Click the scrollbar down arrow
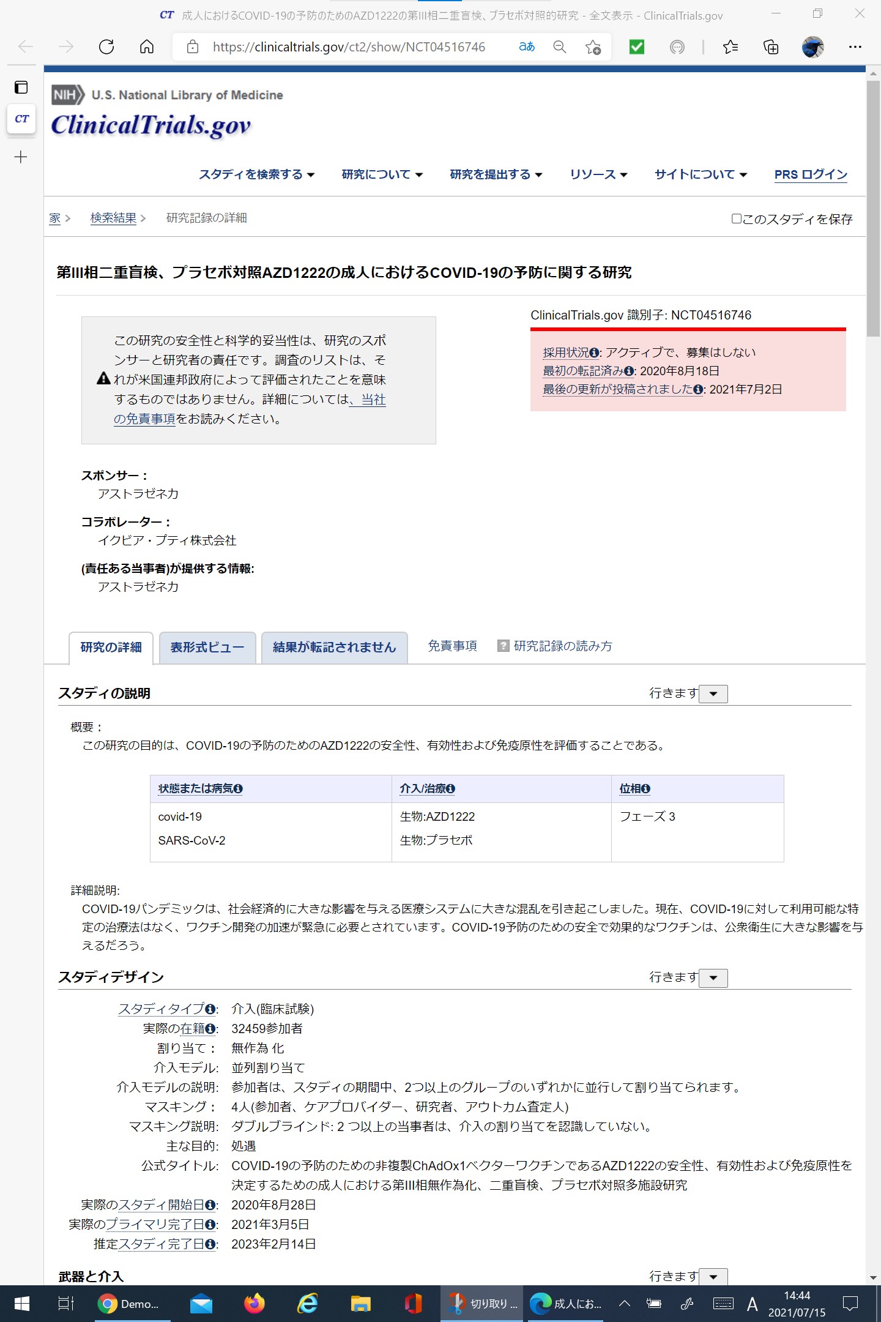881x1322 pixels. tap(873, 1278)
